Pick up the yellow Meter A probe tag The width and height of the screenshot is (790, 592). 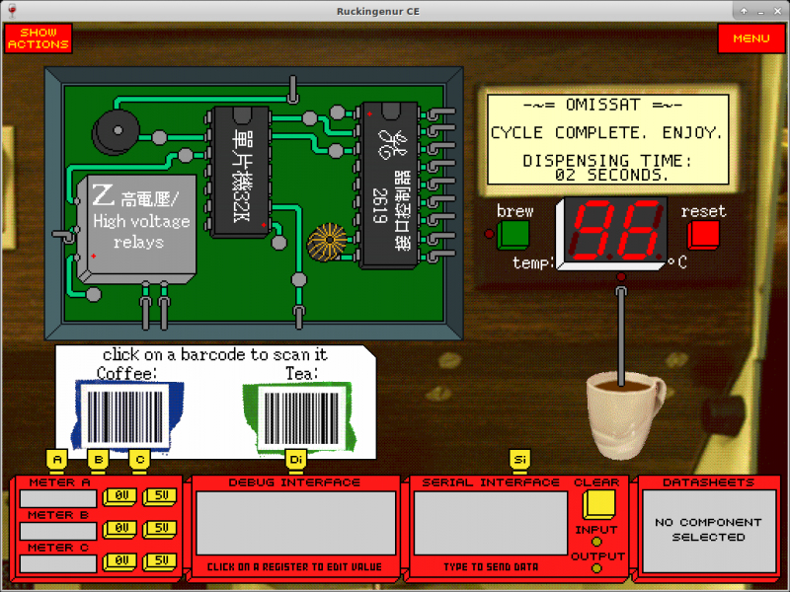pyautogui.click(x=56, y=460)
